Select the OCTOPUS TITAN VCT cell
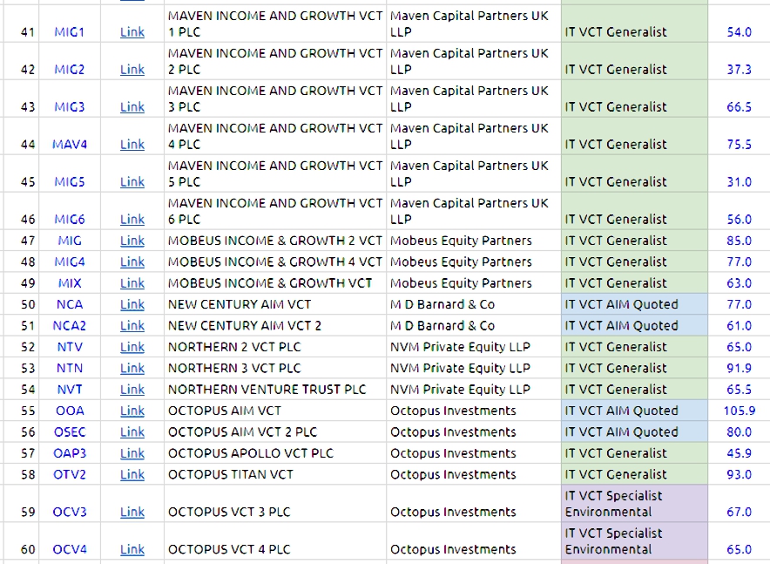This screenshot has height=564, width=770. click(x=275, y=474)
